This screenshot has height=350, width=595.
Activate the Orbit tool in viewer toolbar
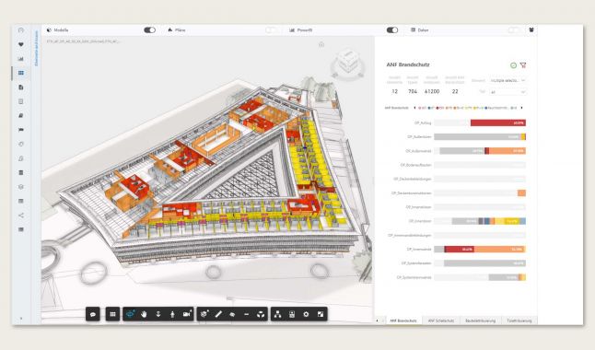pos(130,314)
